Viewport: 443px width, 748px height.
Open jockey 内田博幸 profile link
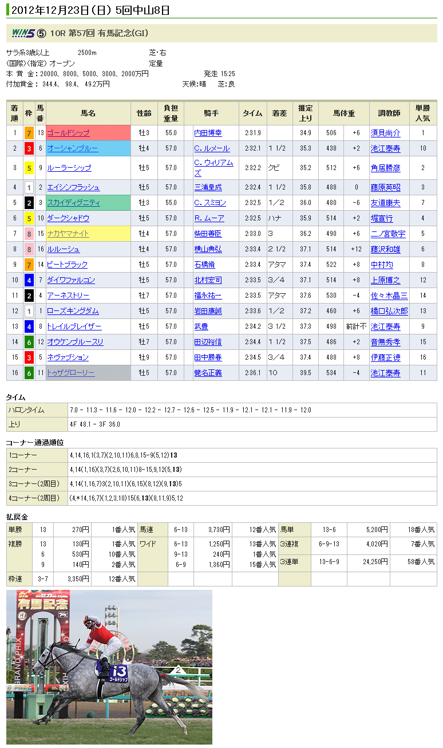pos(208,133)
